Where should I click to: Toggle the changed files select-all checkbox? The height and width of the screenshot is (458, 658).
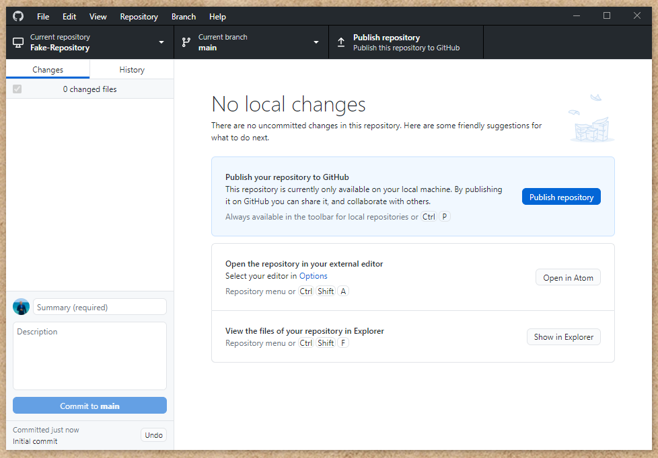(17, 89)
